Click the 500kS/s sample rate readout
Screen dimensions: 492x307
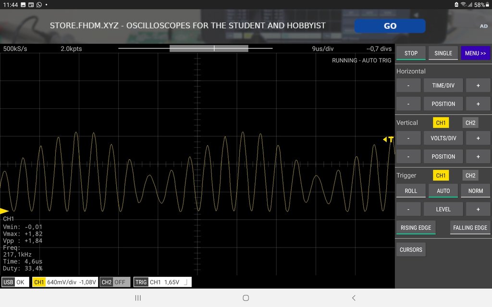pyautogui.click(x=15, y=48)
